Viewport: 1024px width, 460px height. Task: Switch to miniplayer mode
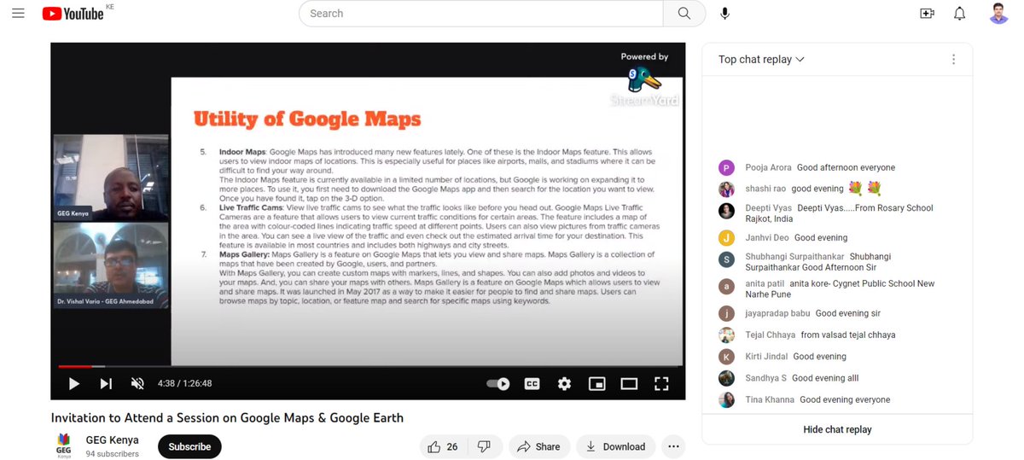[596, 384]
